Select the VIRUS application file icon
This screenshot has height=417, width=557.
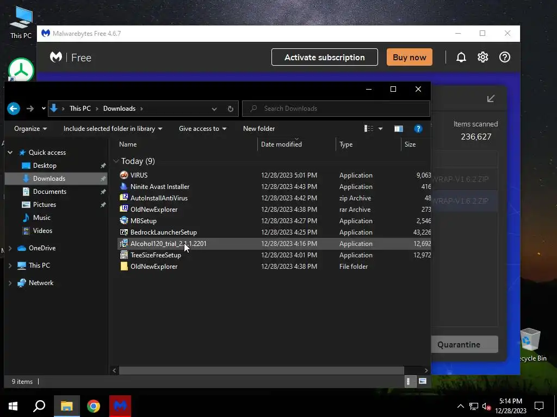[124, 175]
